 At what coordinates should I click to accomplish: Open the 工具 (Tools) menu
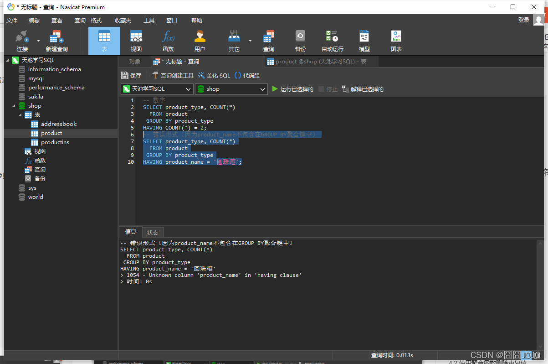(149, 20)
